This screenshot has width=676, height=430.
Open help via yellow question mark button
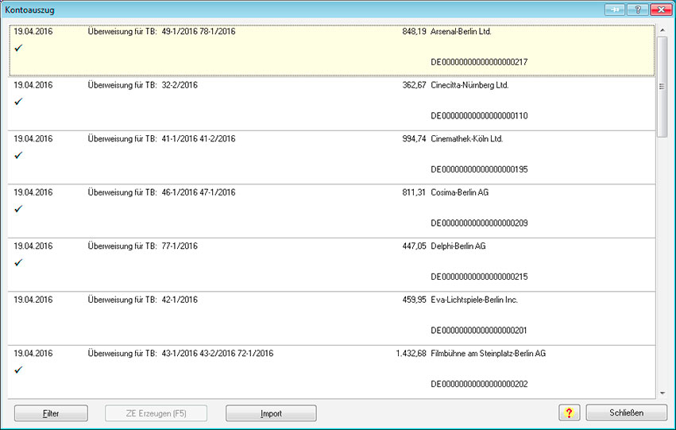570,413
